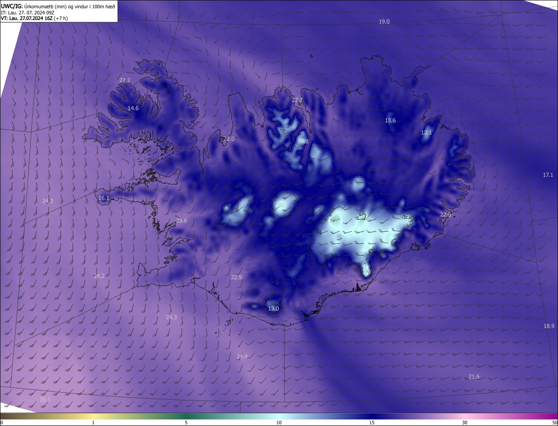558x426 pixels.
Task: Click the 19.0 value on the map
Action: pyautogui.click(x=384, y=22)
